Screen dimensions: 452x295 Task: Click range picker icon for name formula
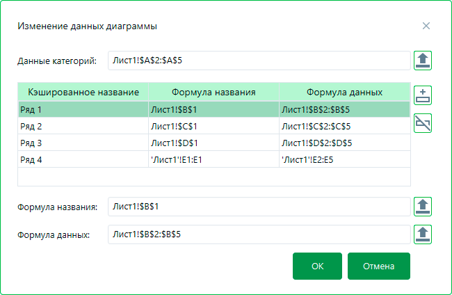(423, 207)
